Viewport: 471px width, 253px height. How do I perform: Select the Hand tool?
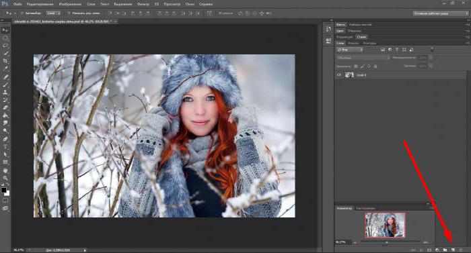pyautogui.click(x=5, y=170)
